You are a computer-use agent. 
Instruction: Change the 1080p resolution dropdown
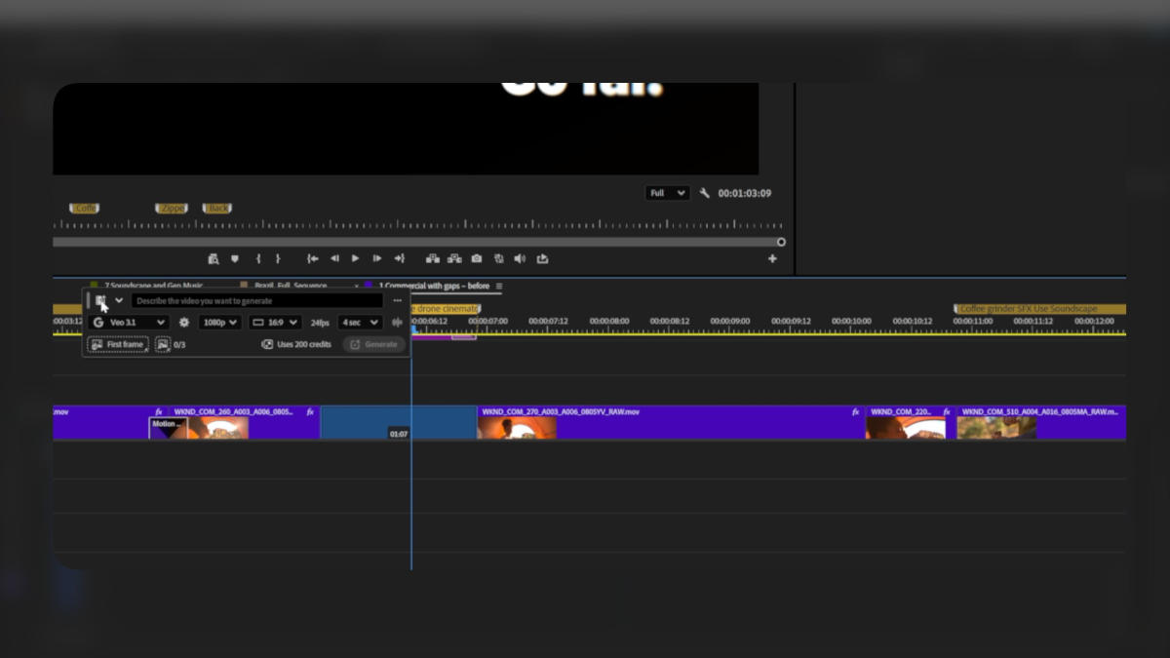(220, 322)
